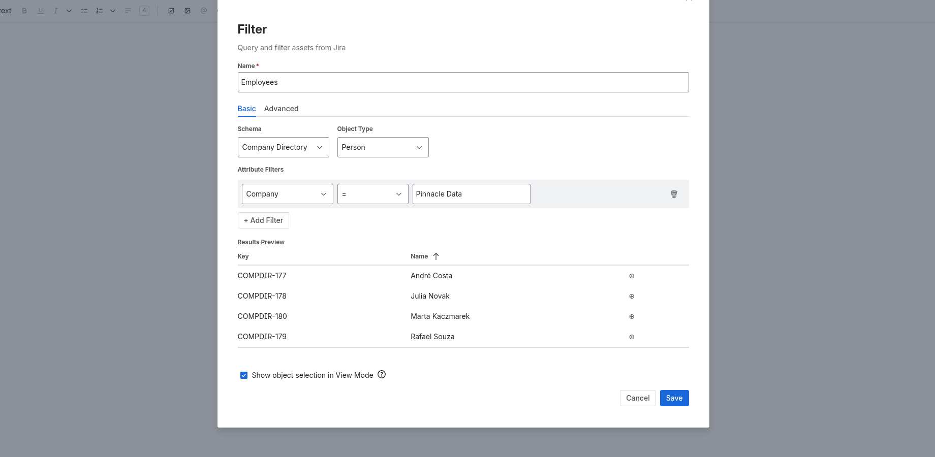The width and height of the screenshot is (935, 457).
Task: Open the text color picker
Action: pos(144,10)
